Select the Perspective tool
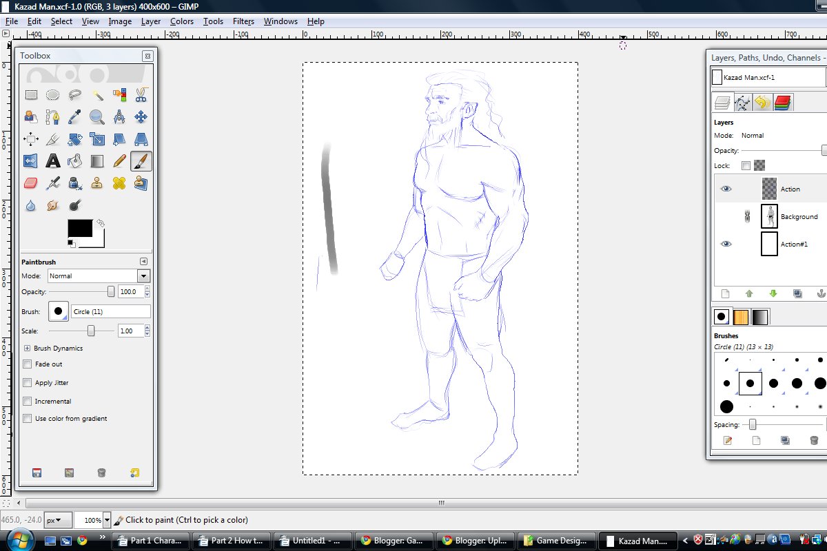This screenshot has height=551, width=827. pos(141,139)
